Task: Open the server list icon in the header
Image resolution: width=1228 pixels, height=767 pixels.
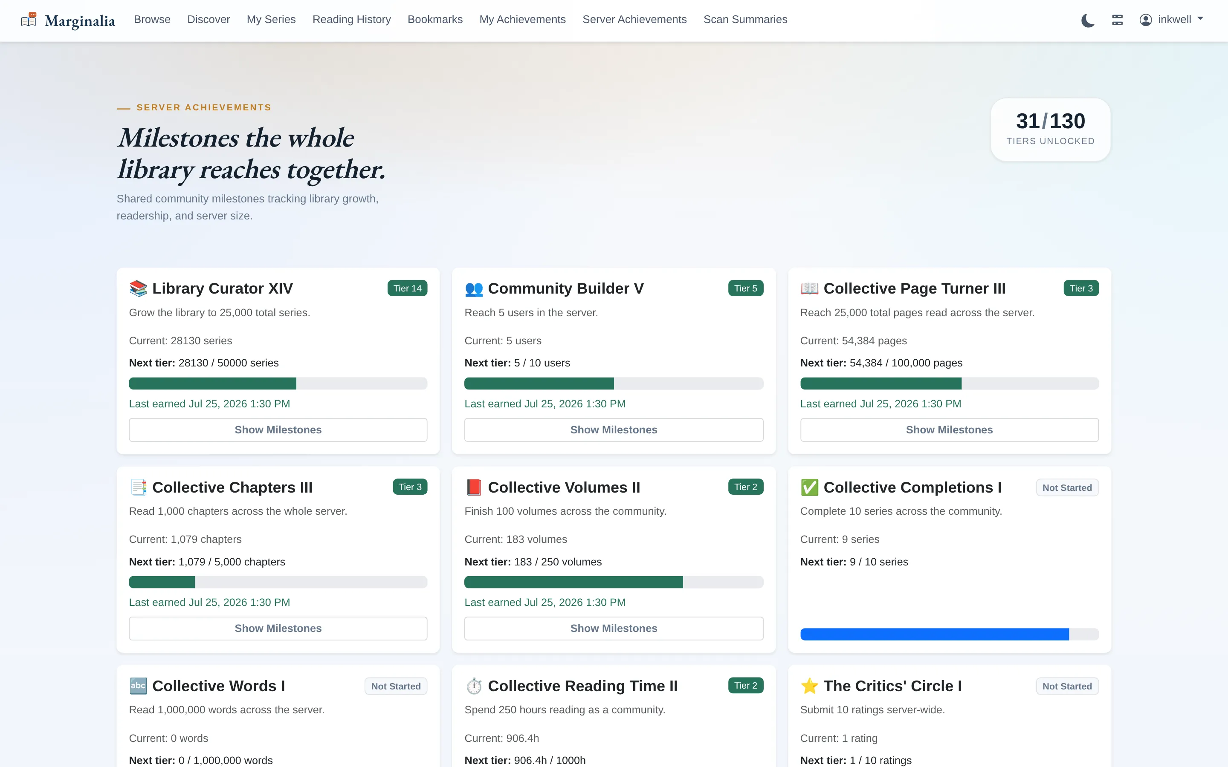Action: point(1117,20)
